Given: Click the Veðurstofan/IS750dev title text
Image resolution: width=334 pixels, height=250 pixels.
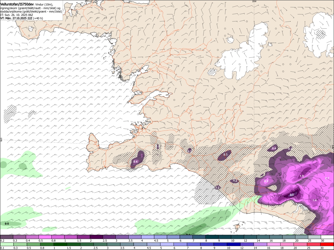Looking at the screenshot, I should click(x=17, y=4).
